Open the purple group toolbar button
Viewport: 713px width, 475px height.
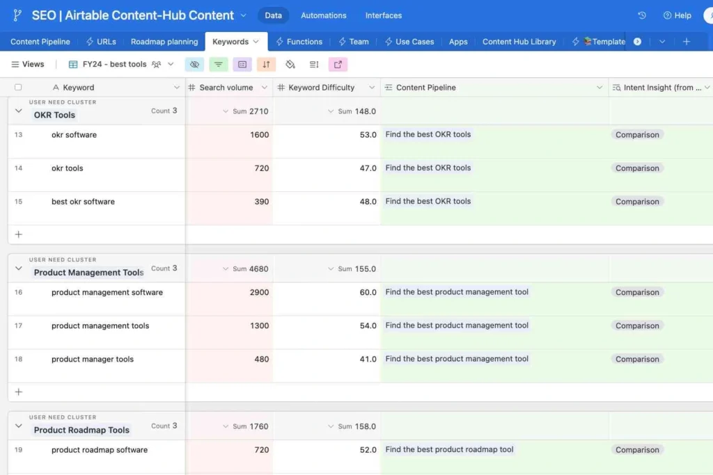tap(242, 65)
